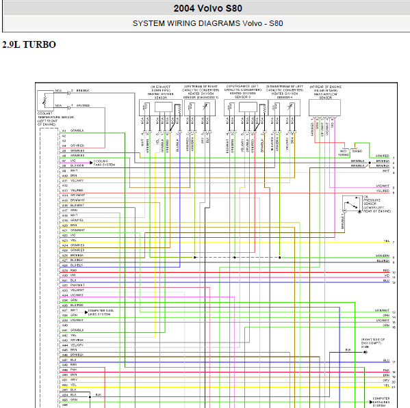Click the "2.9L TURBO" heading

pos(29,44)
